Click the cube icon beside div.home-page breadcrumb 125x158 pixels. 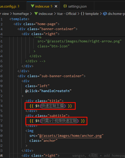pyautogui.click(x=105, y=14)
